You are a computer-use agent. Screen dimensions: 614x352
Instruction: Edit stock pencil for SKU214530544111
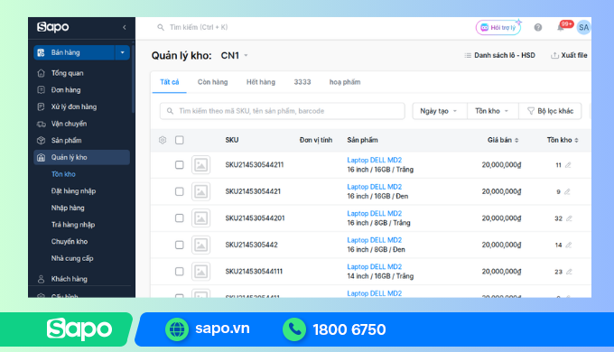(569, 272)
